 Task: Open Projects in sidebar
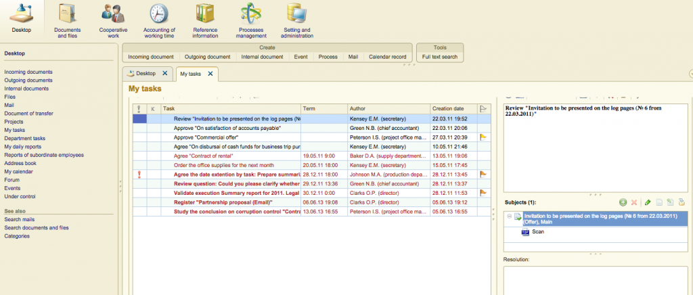14,122
